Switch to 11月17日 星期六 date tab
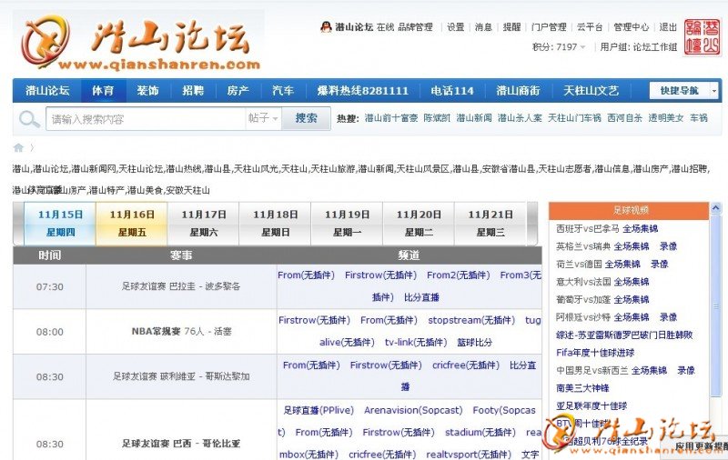728x460 pixels. 204,224
